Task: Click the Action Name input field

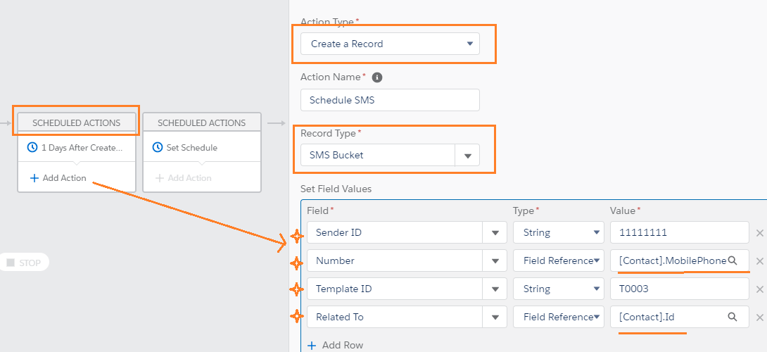Action: [x=390, y=100]
